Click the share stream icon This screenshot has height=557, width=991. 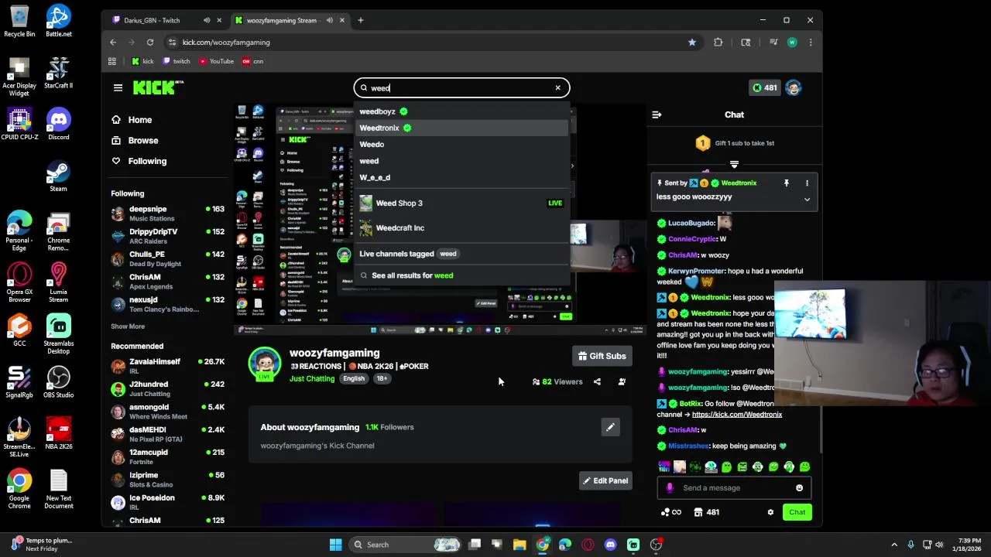coord(597,381)
